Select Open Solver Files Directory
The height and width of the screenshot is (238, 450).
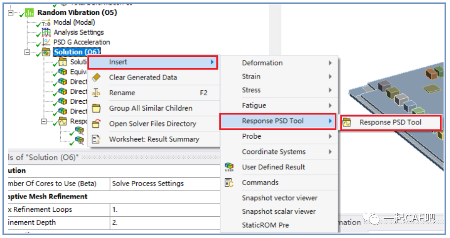coord(154,124)
